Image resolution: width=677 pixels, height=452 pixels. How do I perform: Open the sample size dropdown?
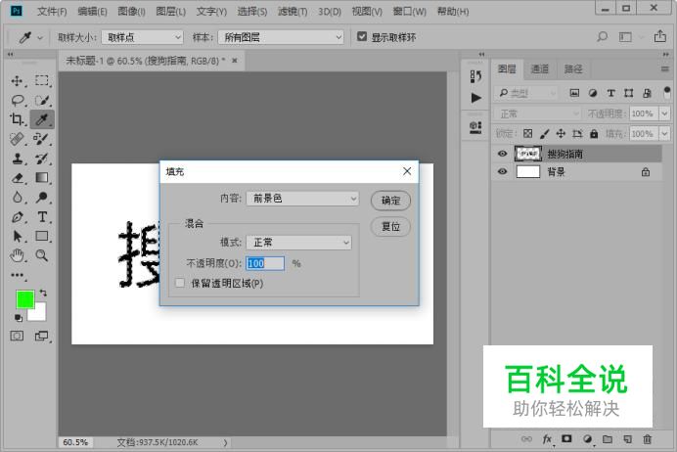143,37
